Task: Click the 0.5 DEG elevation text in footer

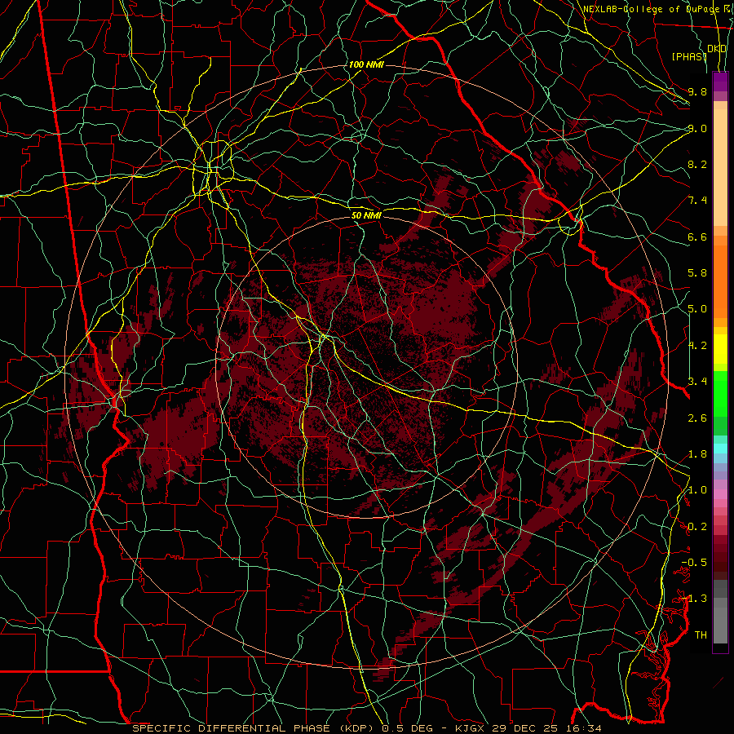Action: point(407,728)
